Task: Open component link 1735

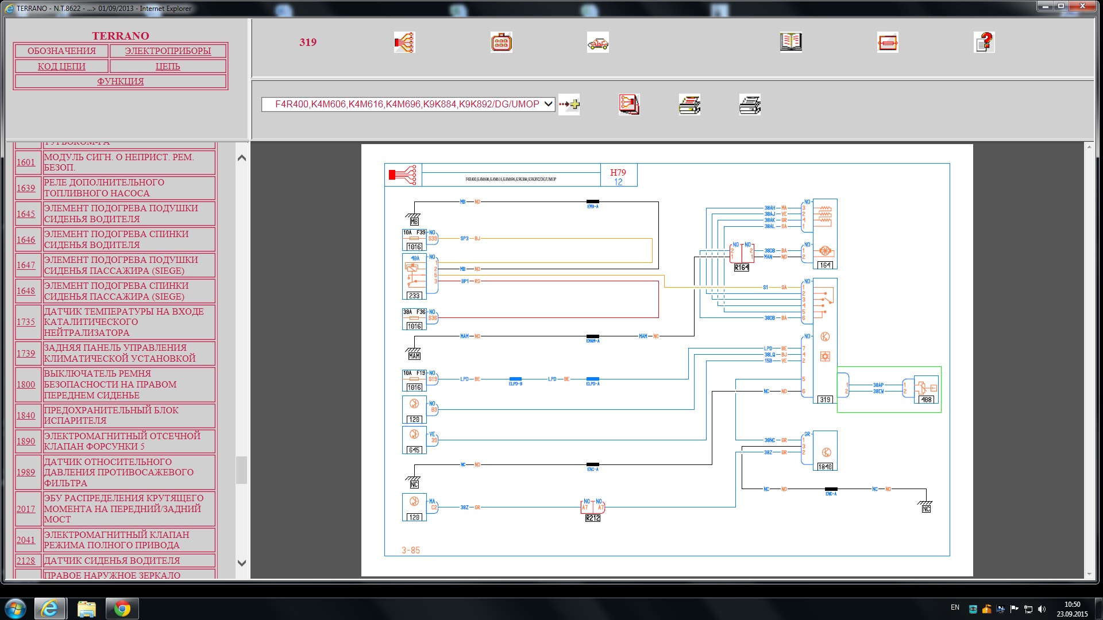Action: pyautogui.click(x=26, y=322)
